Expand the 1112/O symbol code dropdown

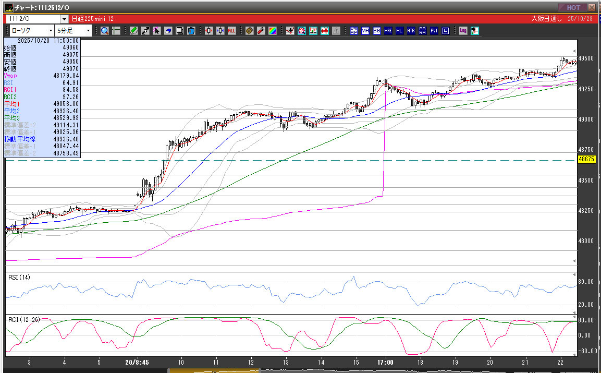64,19
